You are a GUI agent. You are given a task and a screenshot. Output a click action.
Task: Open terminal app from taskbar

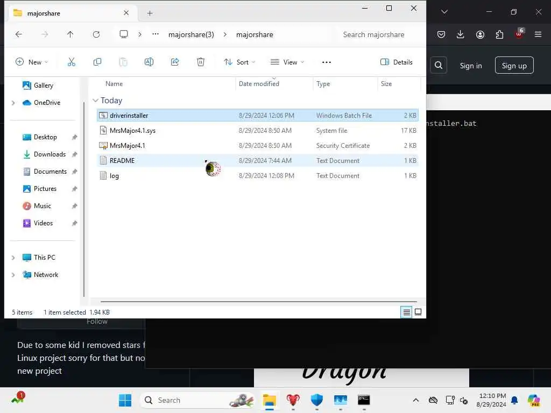[x=364, y=400]
